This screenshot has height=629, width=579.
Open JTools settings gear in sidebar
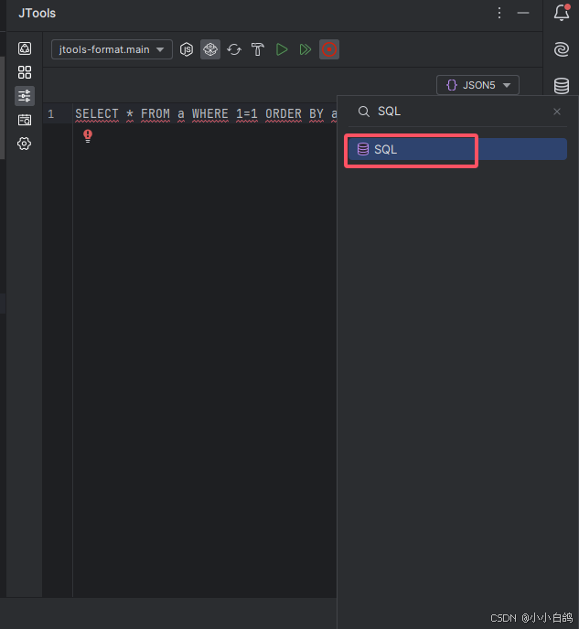tap(25, 144)
